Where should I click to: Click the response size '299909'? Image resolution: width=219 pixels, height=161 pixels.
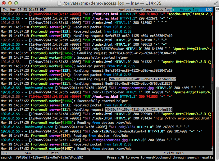point(146,114)
